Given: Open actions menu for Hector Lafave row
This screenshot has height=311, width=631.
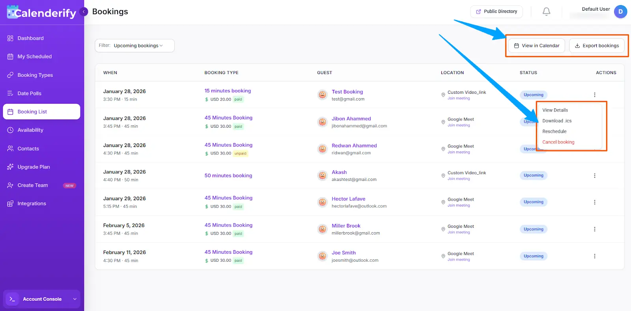Looking at the screenshot, I should (595, 202).
